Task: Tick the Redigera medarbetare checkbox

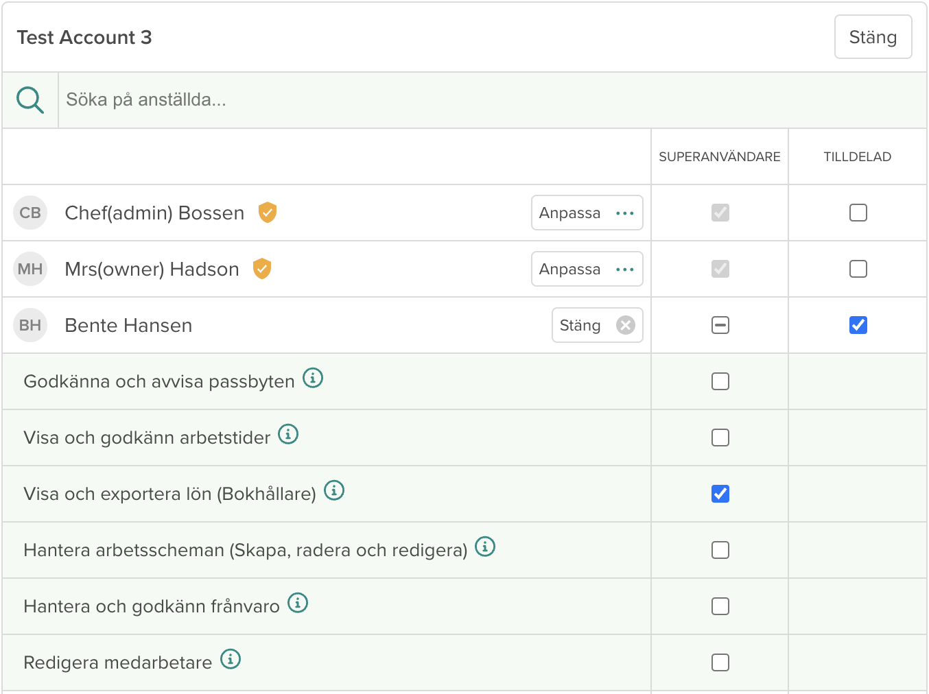Action: pos(720,662)
